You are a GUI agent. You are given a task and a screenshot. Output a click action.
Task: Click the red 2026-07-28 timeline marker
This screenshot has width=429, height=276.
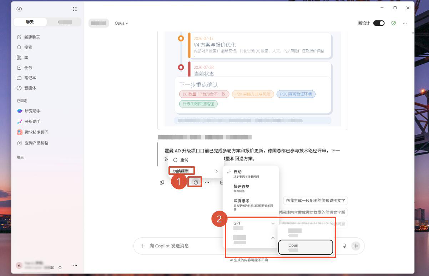pos(181,67)
